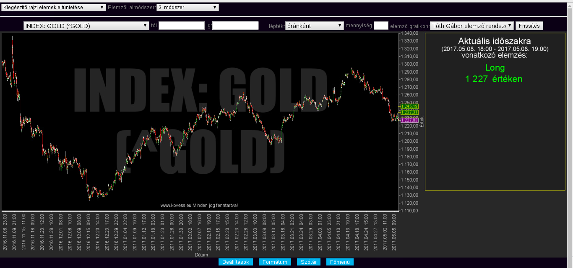Open the INDEX: GOLD (^GOLD) instrument selector
Image resolution: width=573 pixels, height=268 pixels.
tap(86, 26)
